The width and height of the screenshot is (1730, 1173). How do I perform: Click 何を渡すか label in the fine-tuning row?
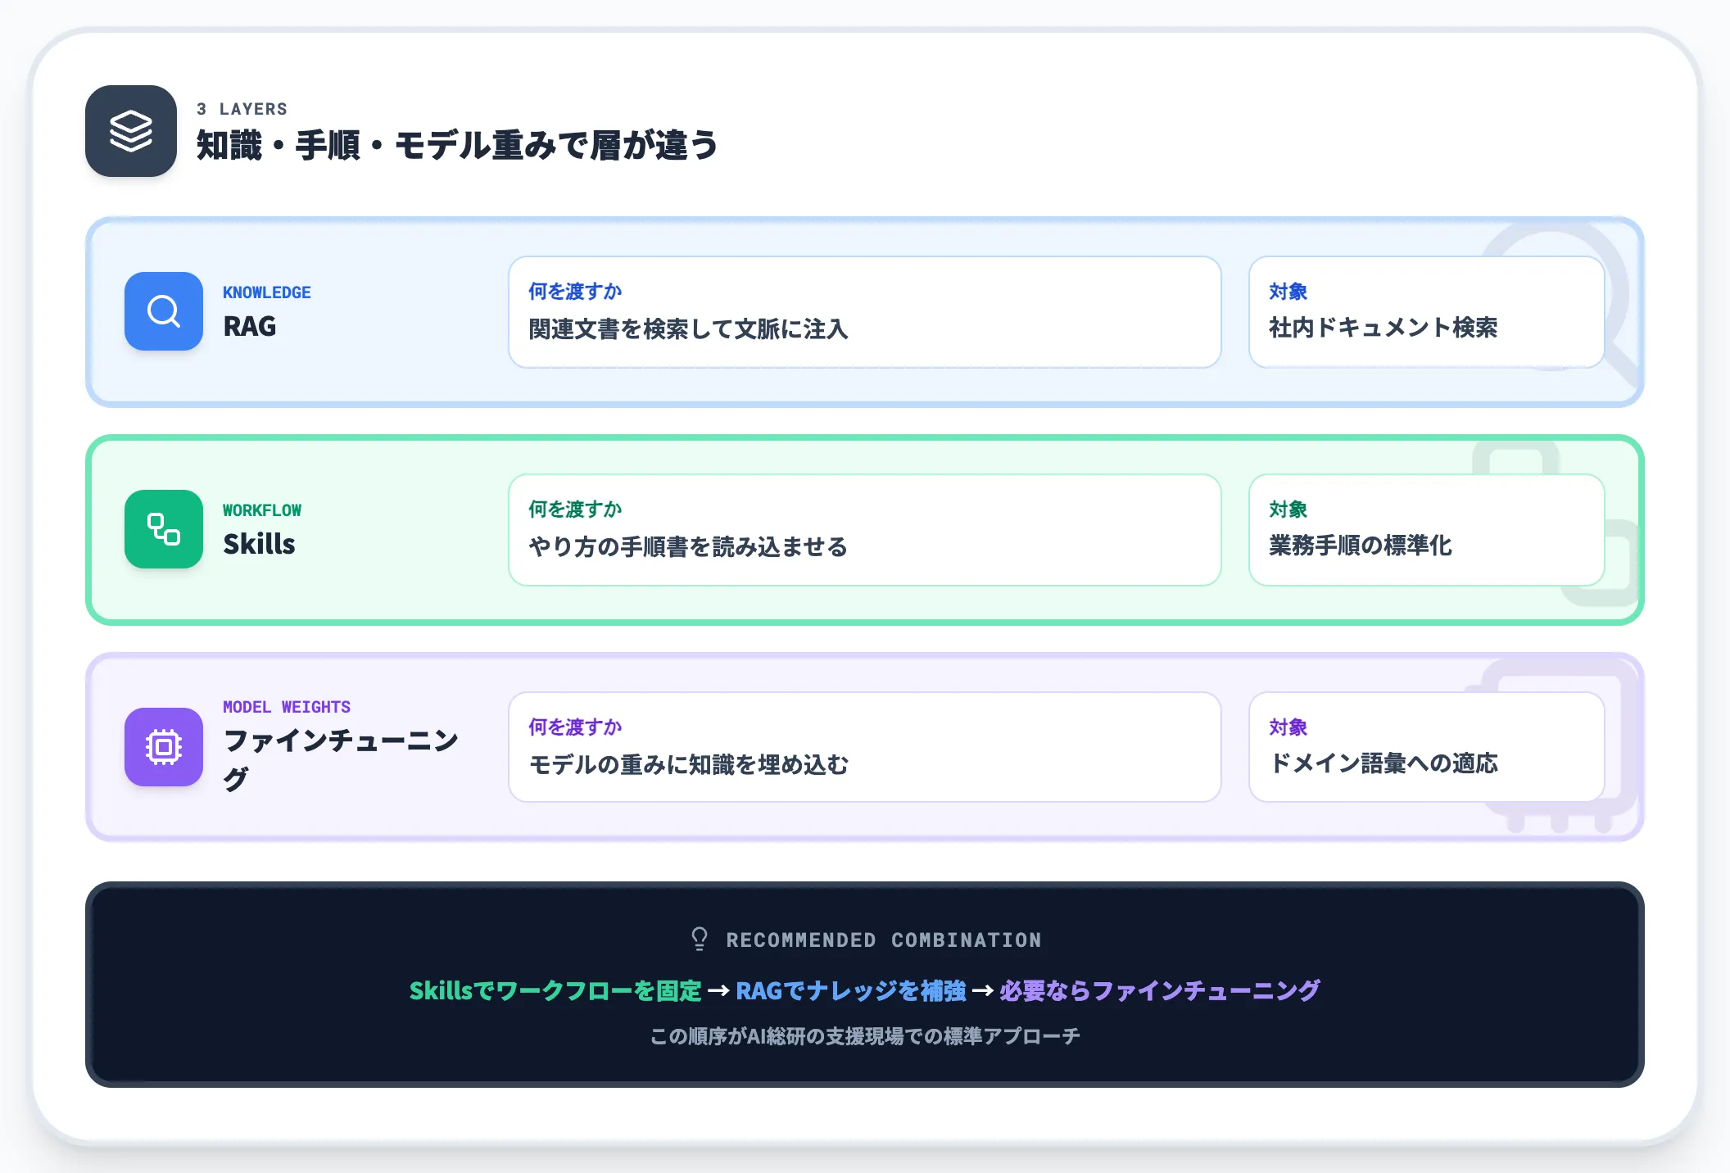(x=575, y=727)
